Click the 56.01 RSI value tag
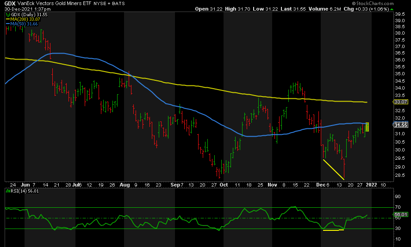This screenshot has width=411, height=247. (x=401, y=215)
